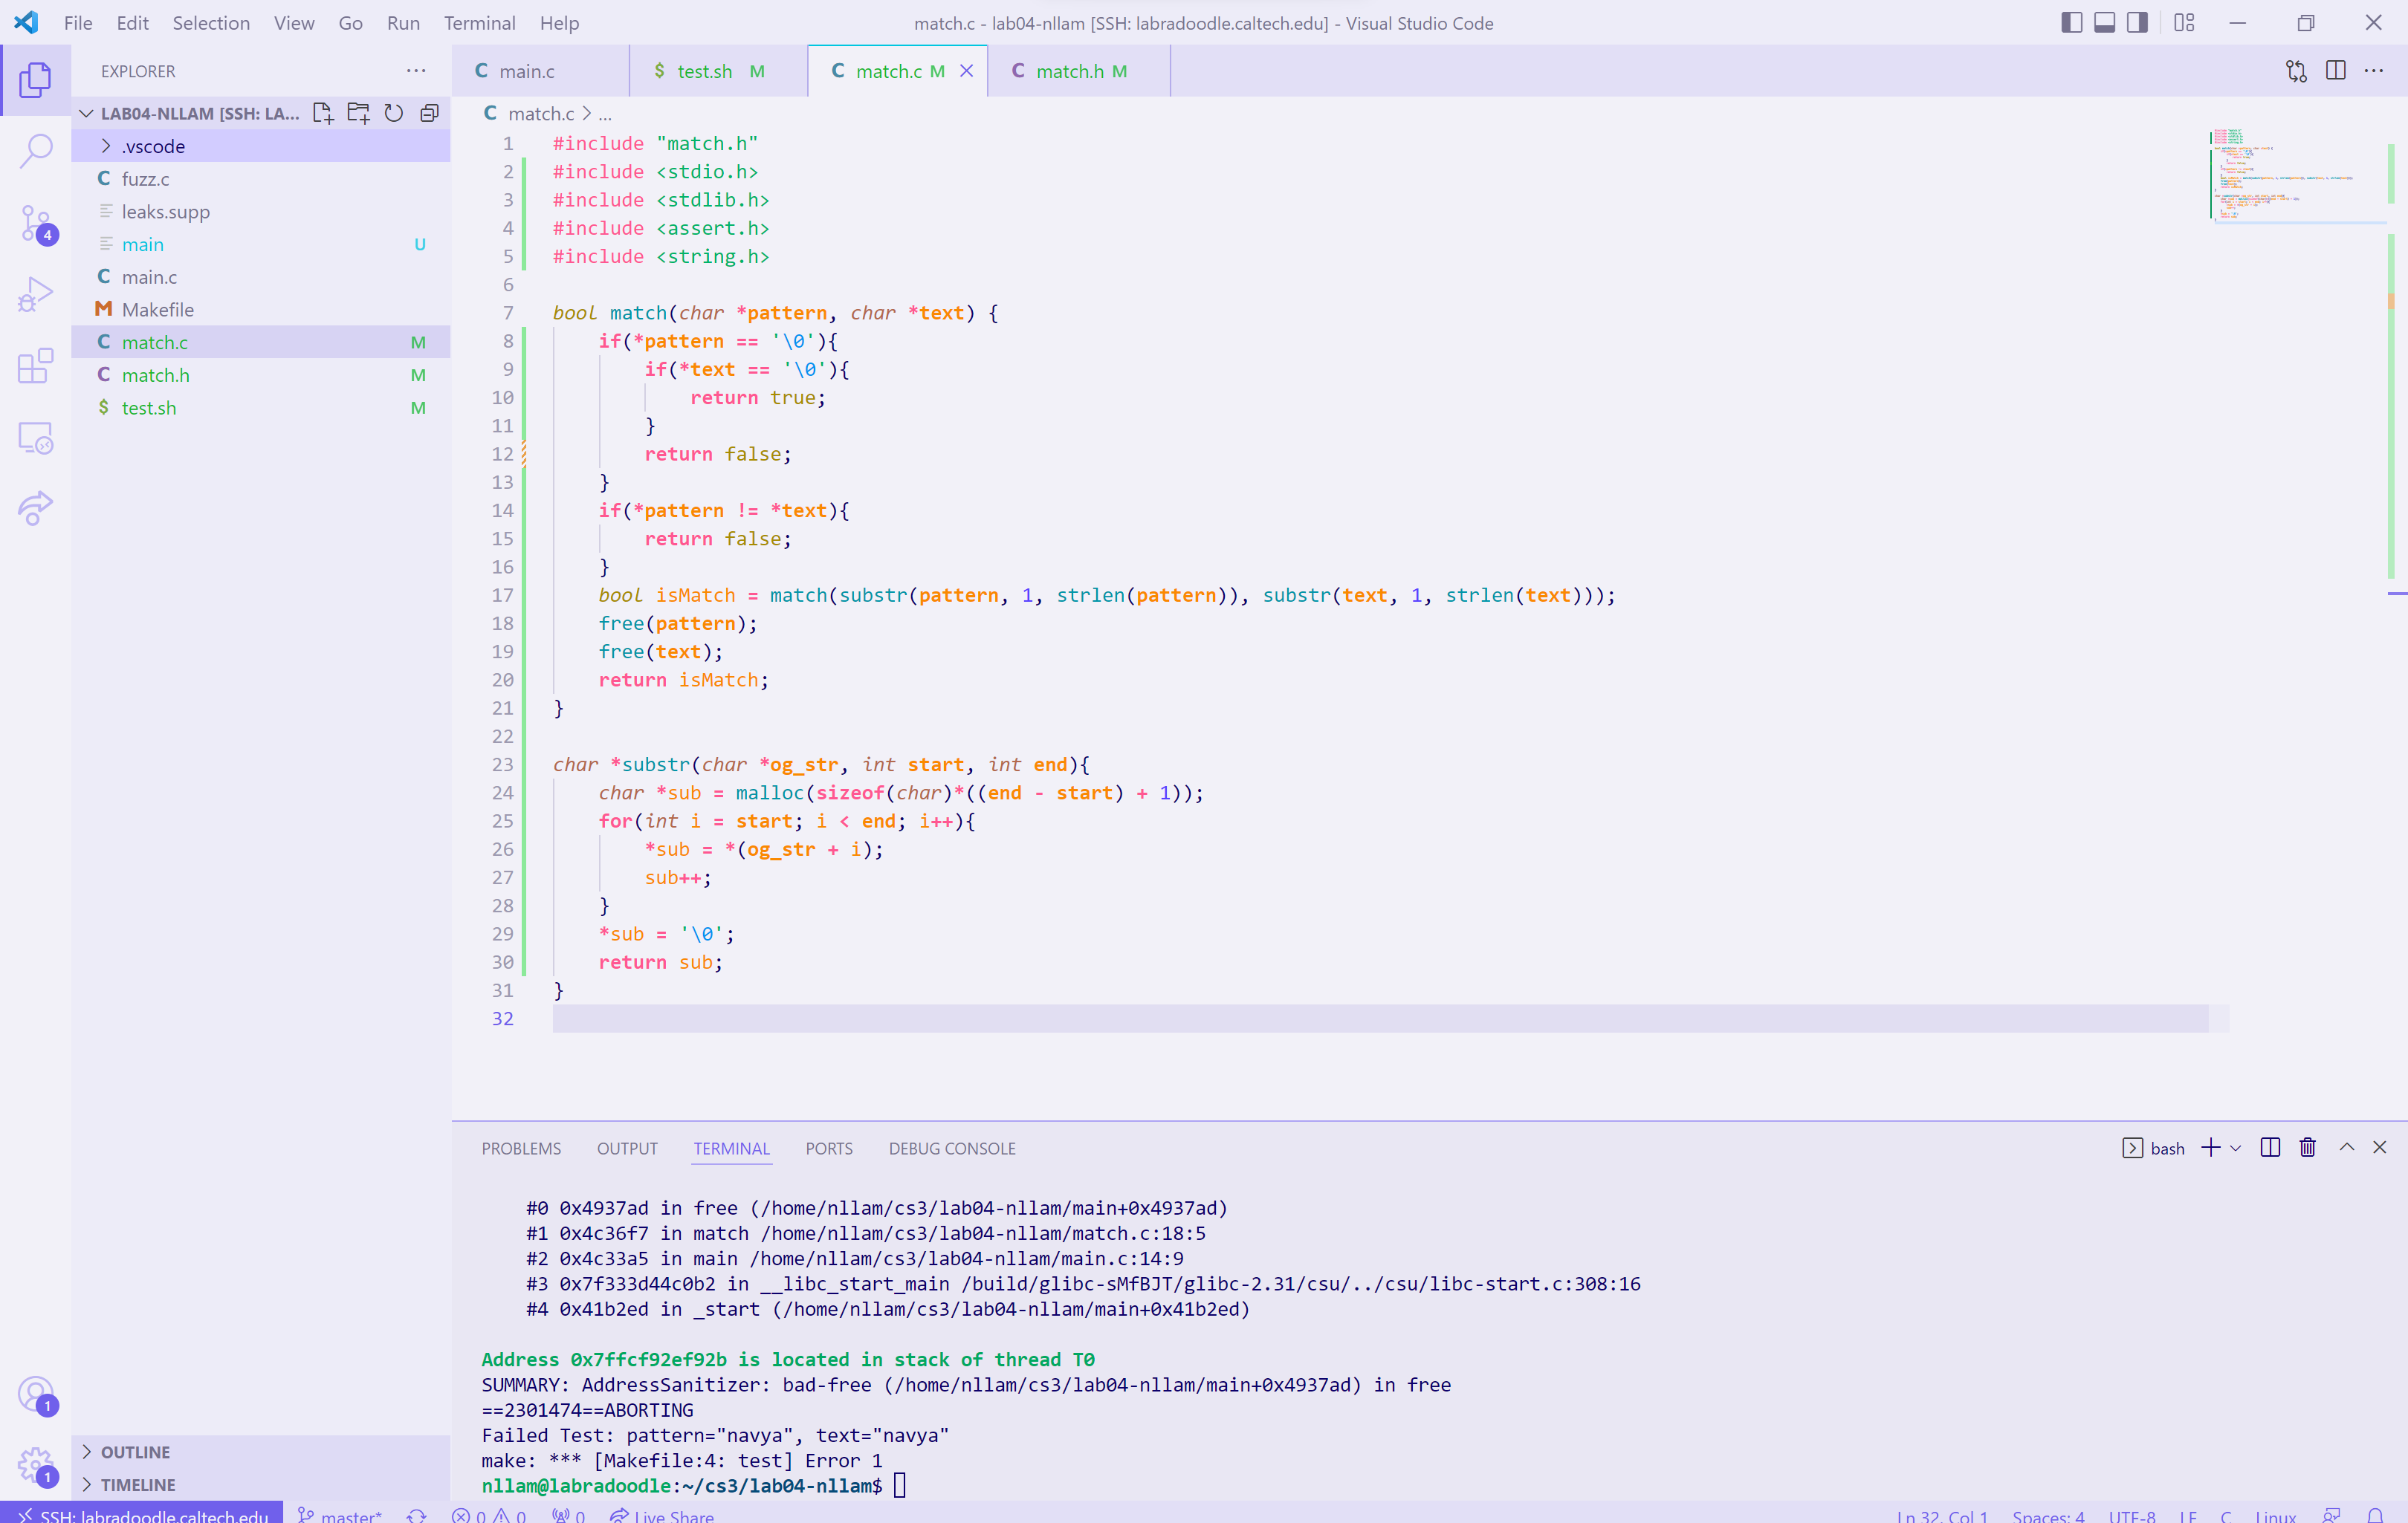The height and width of the screenshot is (1523, 2408).
Task: Open Remote Explorer in activity bar
Action: coord(36,438)
